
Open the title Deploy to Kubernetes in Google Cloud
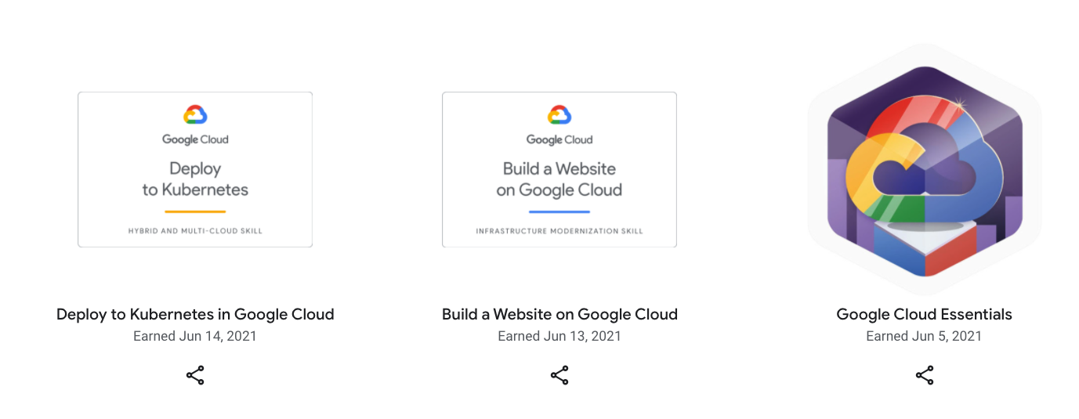[x=195, y=315]
